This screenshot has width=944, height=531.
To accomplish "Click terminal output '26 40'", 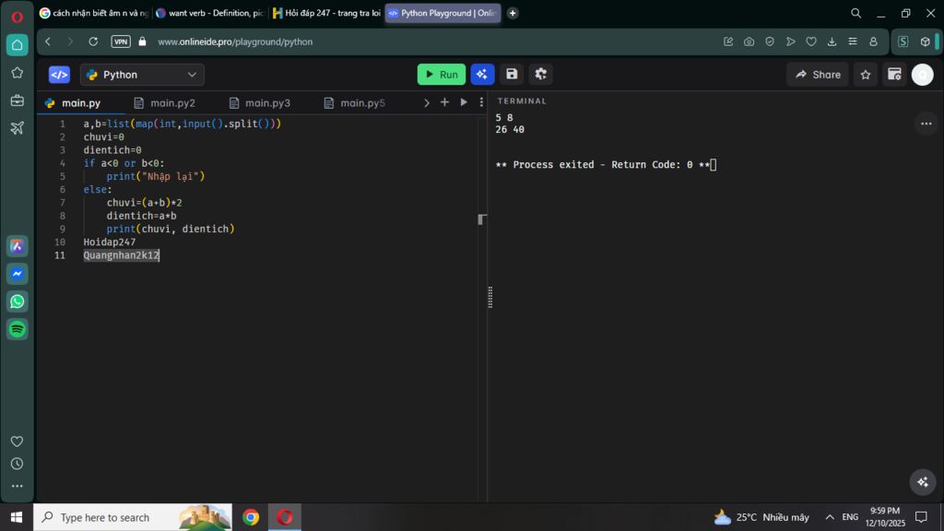I will [510, 129].
